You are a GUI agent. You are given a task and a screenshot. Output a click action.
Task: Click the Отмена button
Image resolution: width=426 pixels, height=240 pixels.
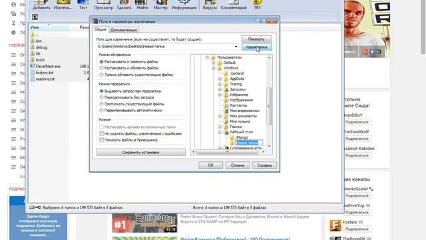pos(238,165)
